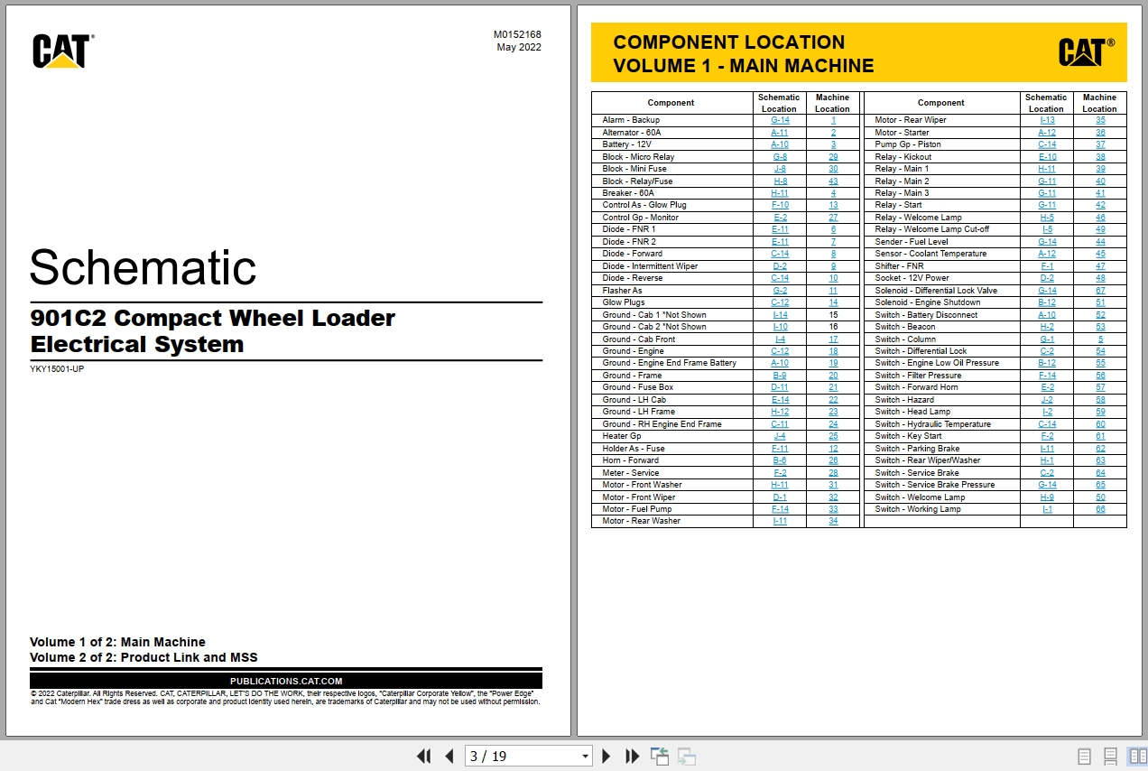Viewport: 1148px width, 771px height.
Task: Open machine location 28 for Meter - Service
Action: 833,473
